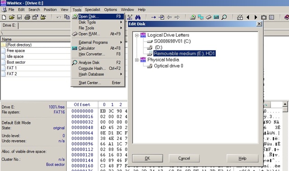Image resolution: width=289 pixels, height=171 pixels.
Task: Click the Calculator toolbar icon
Action: click(x=216, y=17)
